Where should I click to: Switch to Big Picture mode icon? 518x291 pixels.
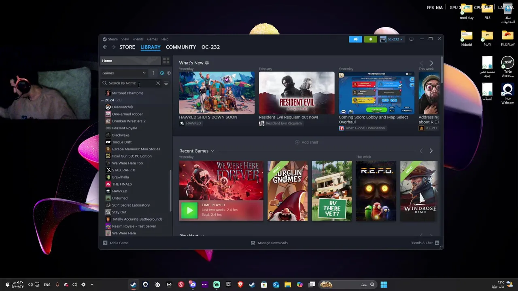[411, 39]
